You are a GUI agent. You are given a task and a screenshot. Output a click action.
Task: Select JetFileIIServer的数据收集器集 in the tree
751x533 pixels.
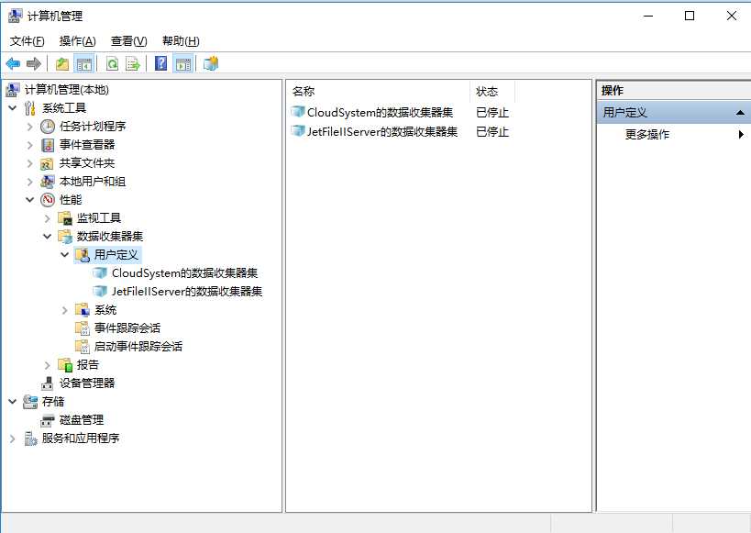tap(187, 292)
